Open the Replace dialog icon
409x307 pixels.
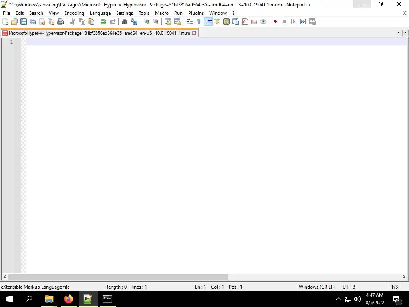pyautogui.click(x=134, y=22)
